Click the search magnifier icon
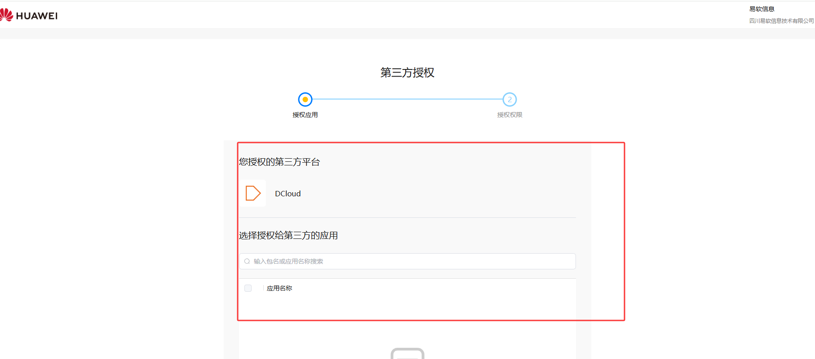Screen dimensions: 815x359 247,261
